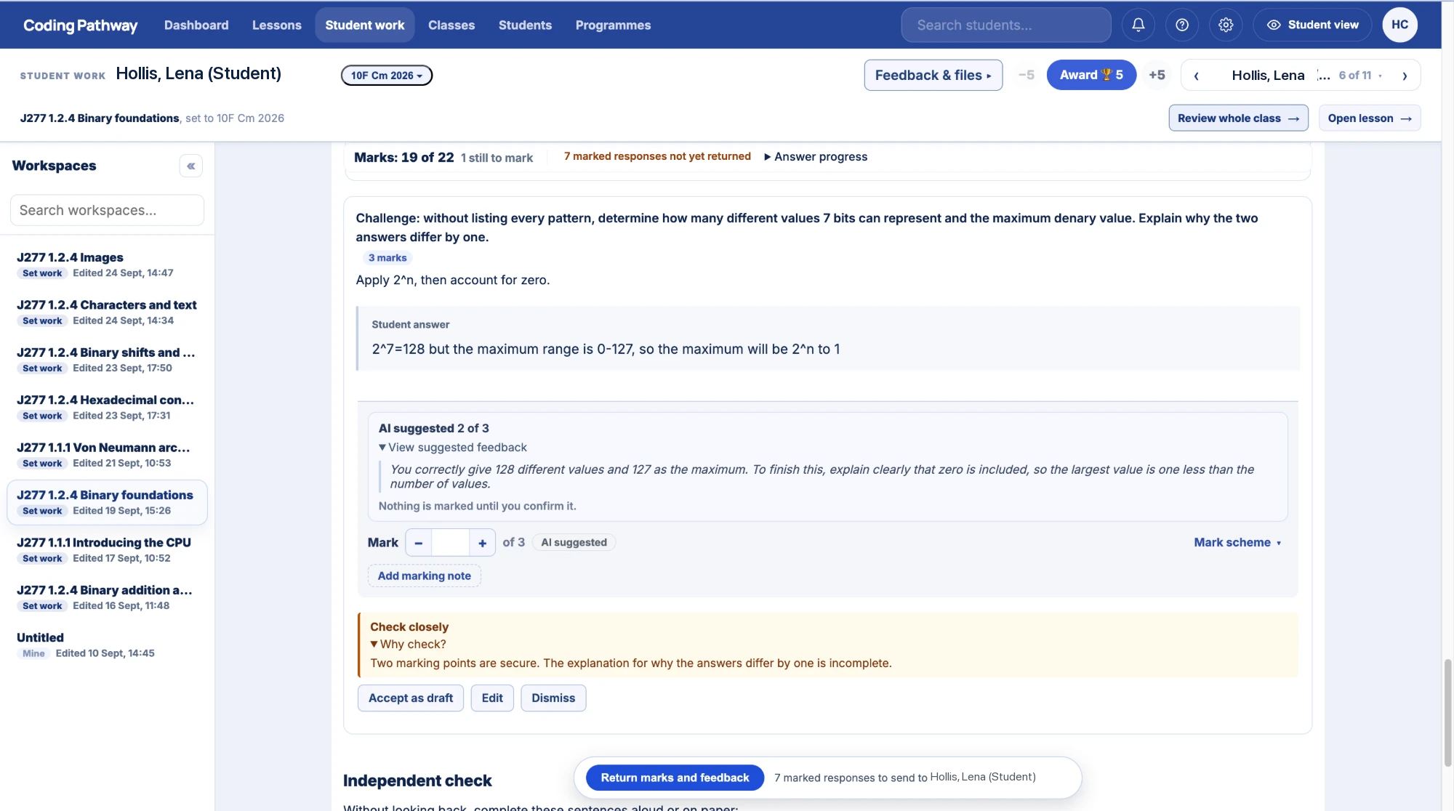
Task: Go to the previous student arrow
Action: pyautogui.click(x=1196, y=76)
